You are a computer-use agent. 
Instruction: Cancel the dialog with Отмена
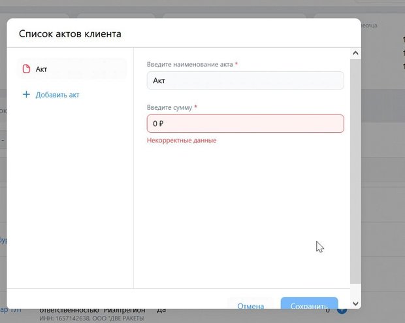250,306
